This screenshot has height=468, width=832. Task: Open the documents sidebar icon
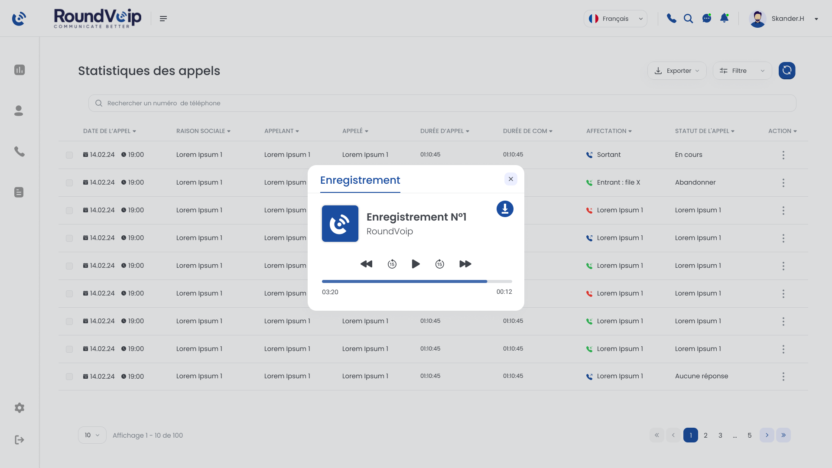coord(19,192)
